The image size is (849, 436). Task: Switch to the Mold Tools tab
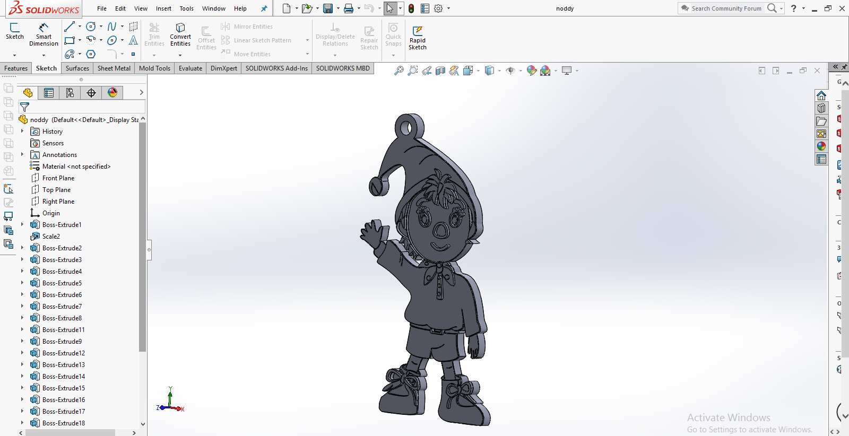point(155,68)
